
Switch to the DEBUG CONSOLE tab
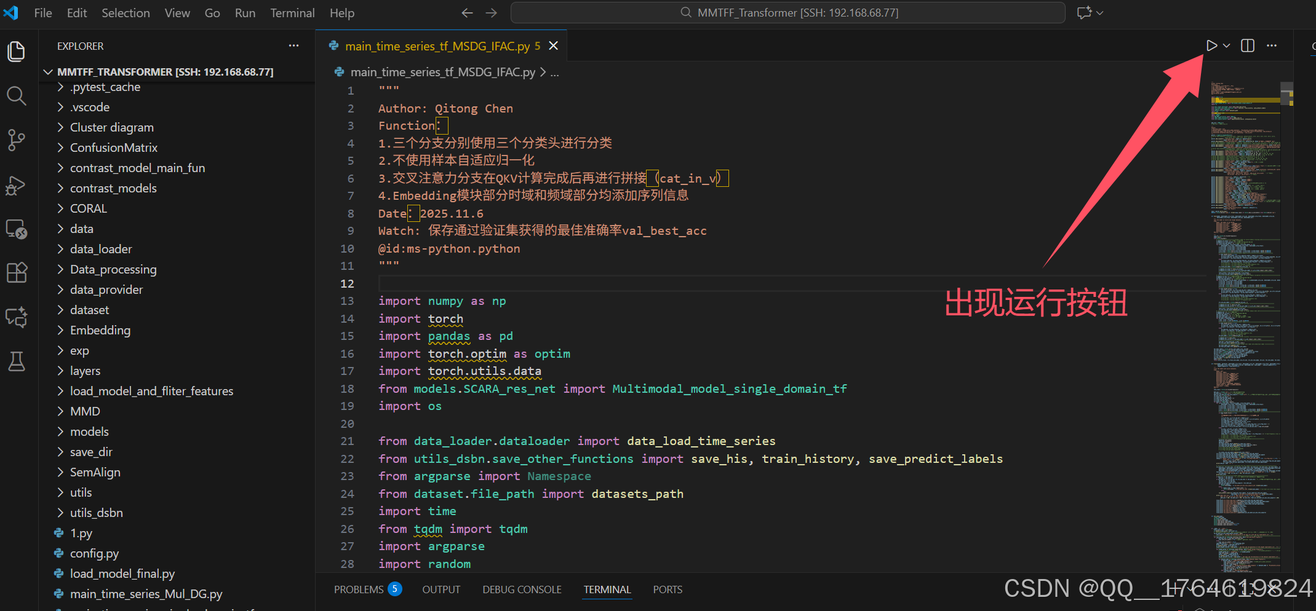click(522, 589)
